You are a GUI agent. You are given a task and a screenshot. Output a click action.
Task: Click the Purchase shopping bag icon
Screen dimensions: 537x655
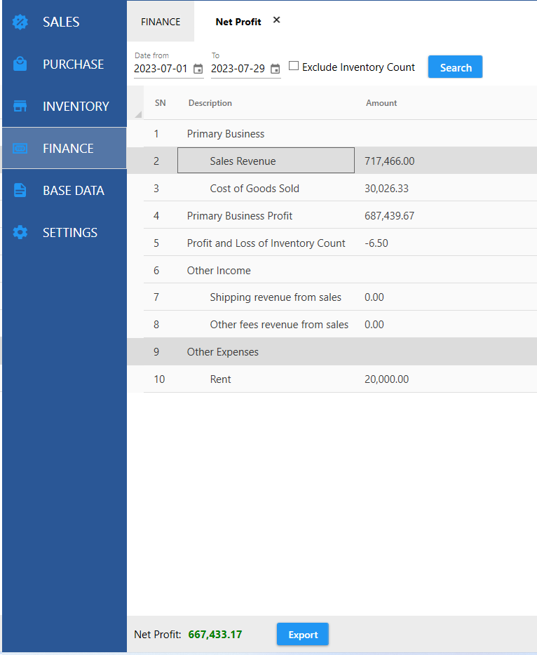click(20, 64)
